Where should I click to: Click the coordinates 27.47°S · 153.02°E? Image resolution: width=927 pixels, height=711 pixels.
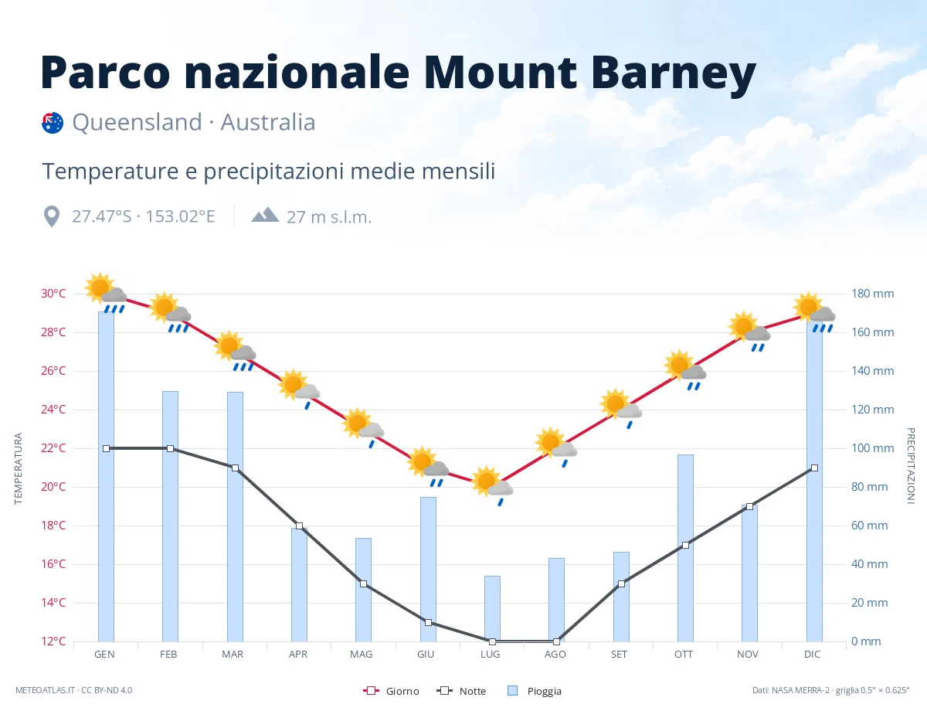[x=144, y=216]
